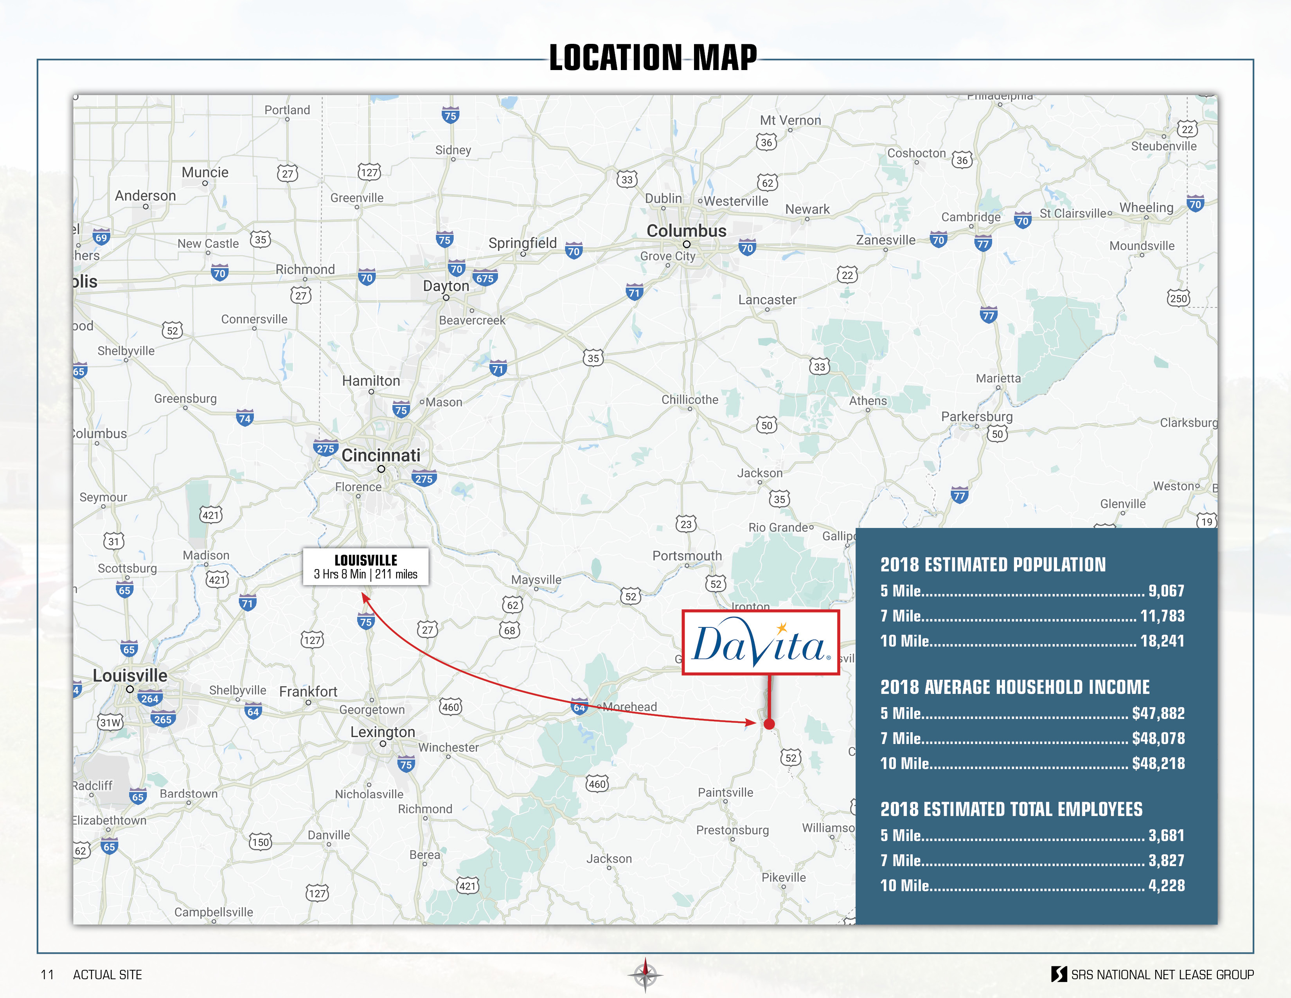Click the 5 Mile population value 9,067
The image size is (1291, 998).
1166,591
